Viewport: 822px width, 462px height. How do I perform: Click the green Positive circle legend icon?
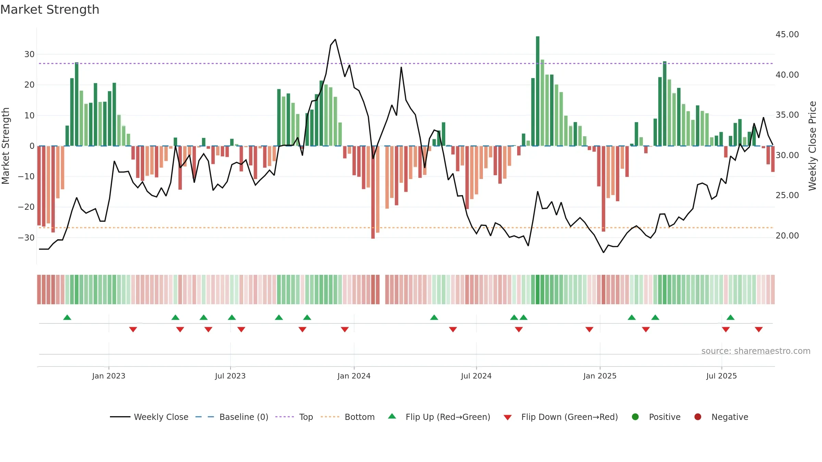coord(635,417)
